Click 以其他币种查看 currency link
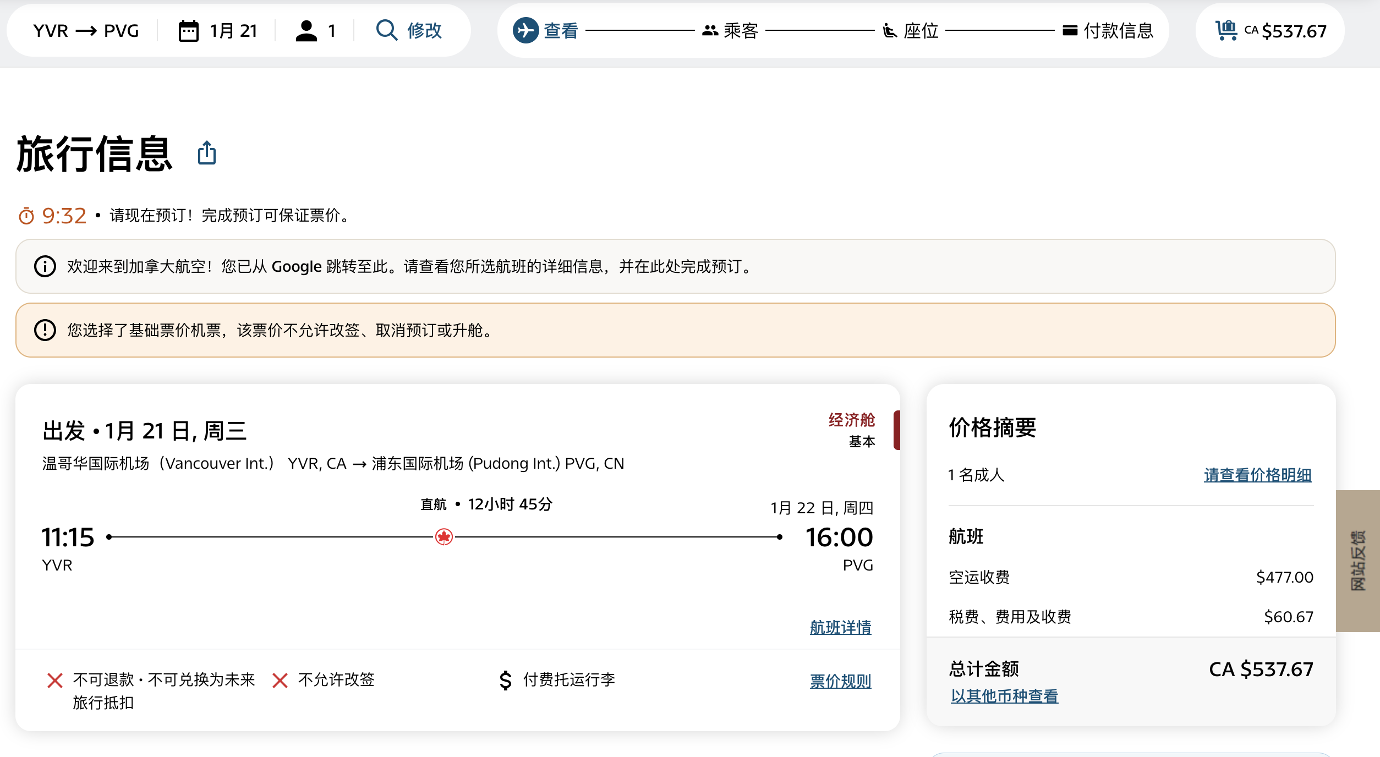The width and height of the screenshot is (1380, 757). [x=1004, y=696]
